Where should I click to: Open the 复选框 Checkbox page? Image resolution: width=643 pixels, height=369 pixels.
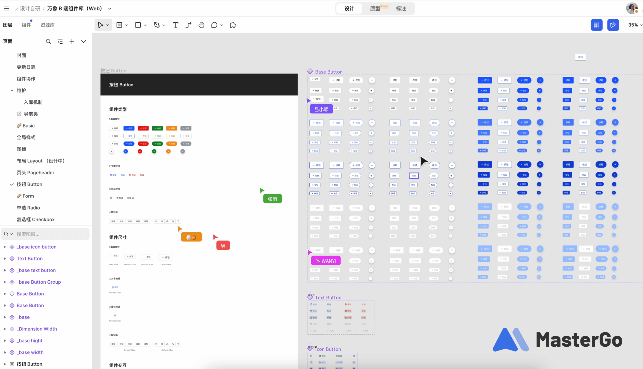pos(35,220)
